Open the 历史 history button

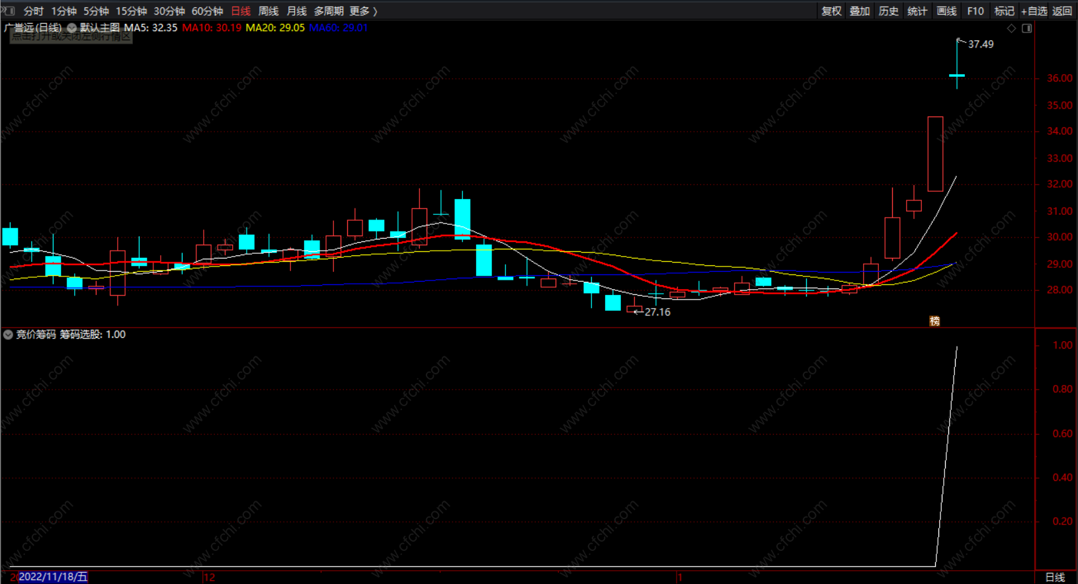(889, 11)
